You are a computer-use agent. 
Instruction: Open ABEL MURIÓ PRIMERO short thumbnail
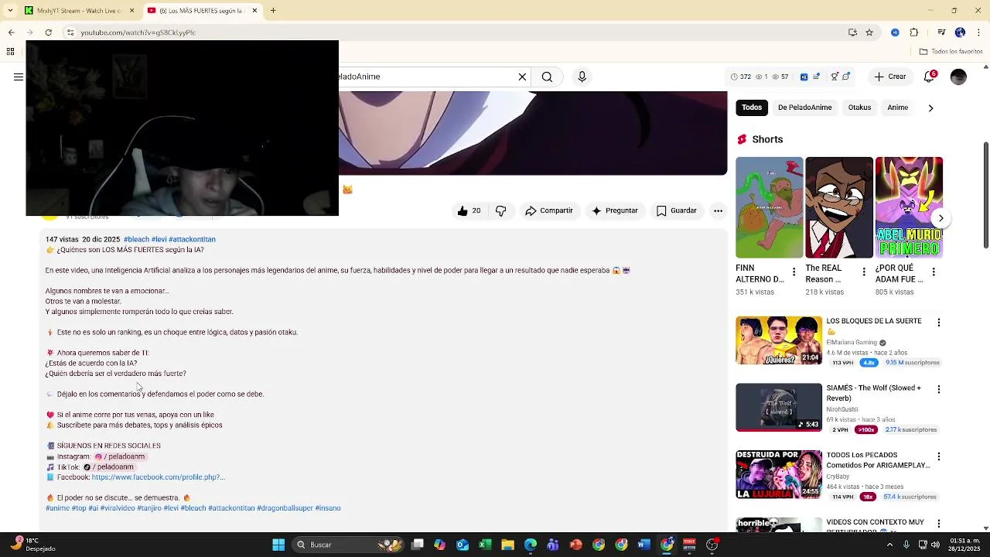pos(909,207)
